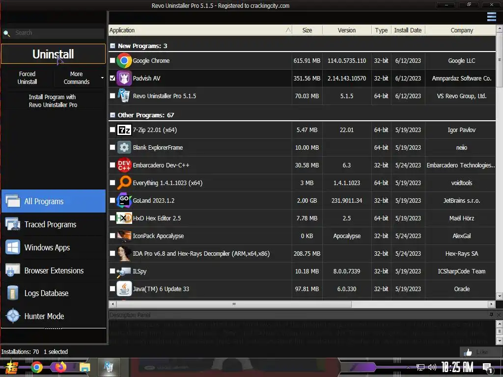503x377 pixels.
Task: Click the horizontal scrollbar thumb of program list
Action: [234, 304]
